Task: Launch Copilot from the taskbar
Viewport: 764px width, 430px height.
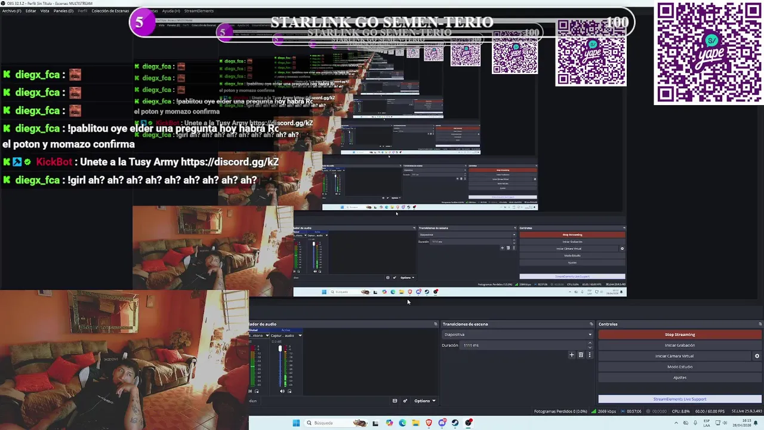Action: pos(389,423)
